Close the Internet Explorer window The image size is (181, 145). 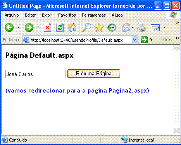176,6
